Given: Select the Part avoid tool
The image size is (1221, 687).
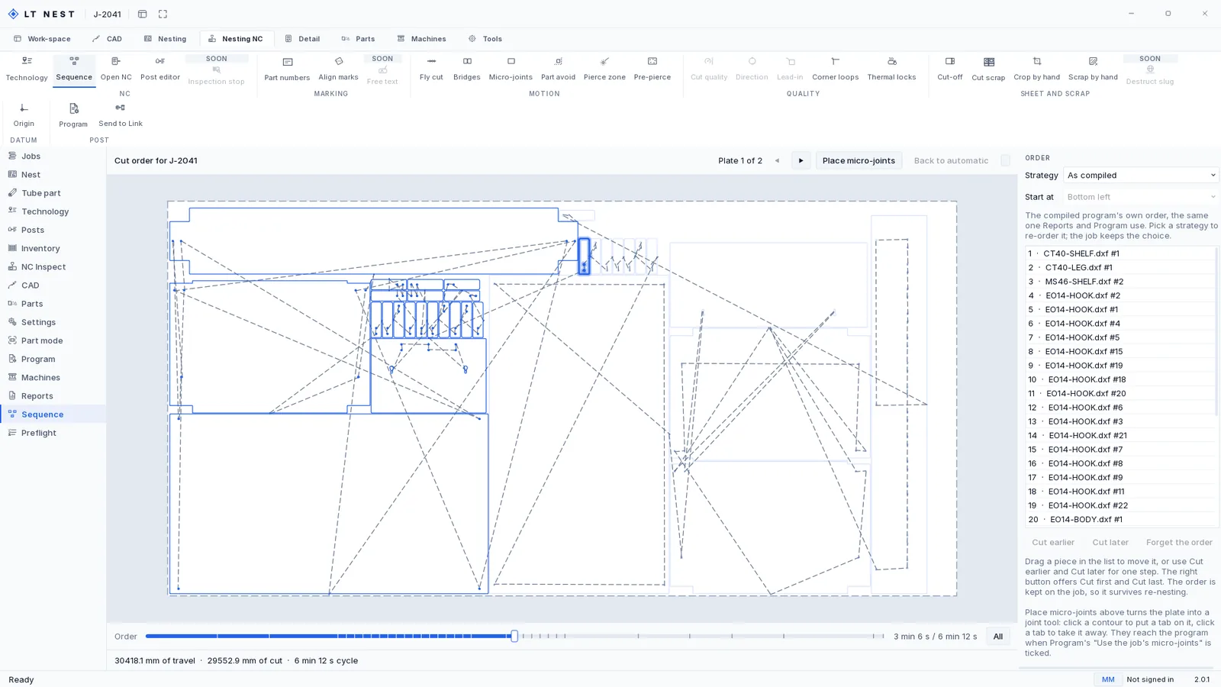Looking at the screenshot, I should click(558, 69).
